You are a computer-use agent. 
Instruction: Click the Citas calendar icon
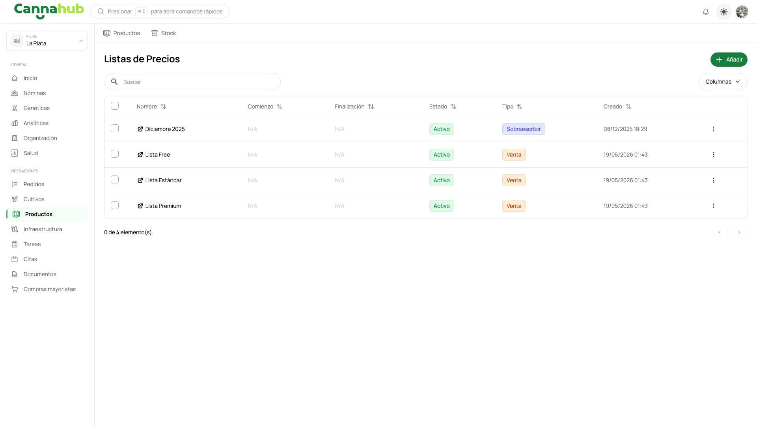pyautogui.click(x=15, y=259)
